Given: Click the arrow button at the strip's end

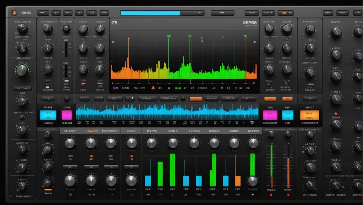Looking at the screenshot, I should tap(249, 99).
